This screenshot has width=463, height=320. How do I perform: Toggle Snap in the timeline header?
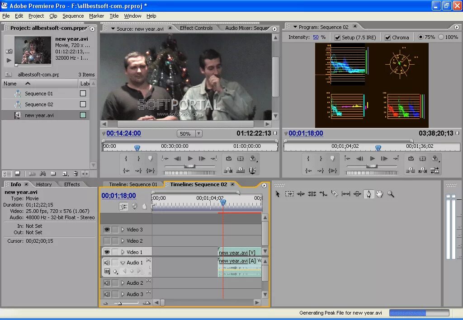tap(123, 206)
